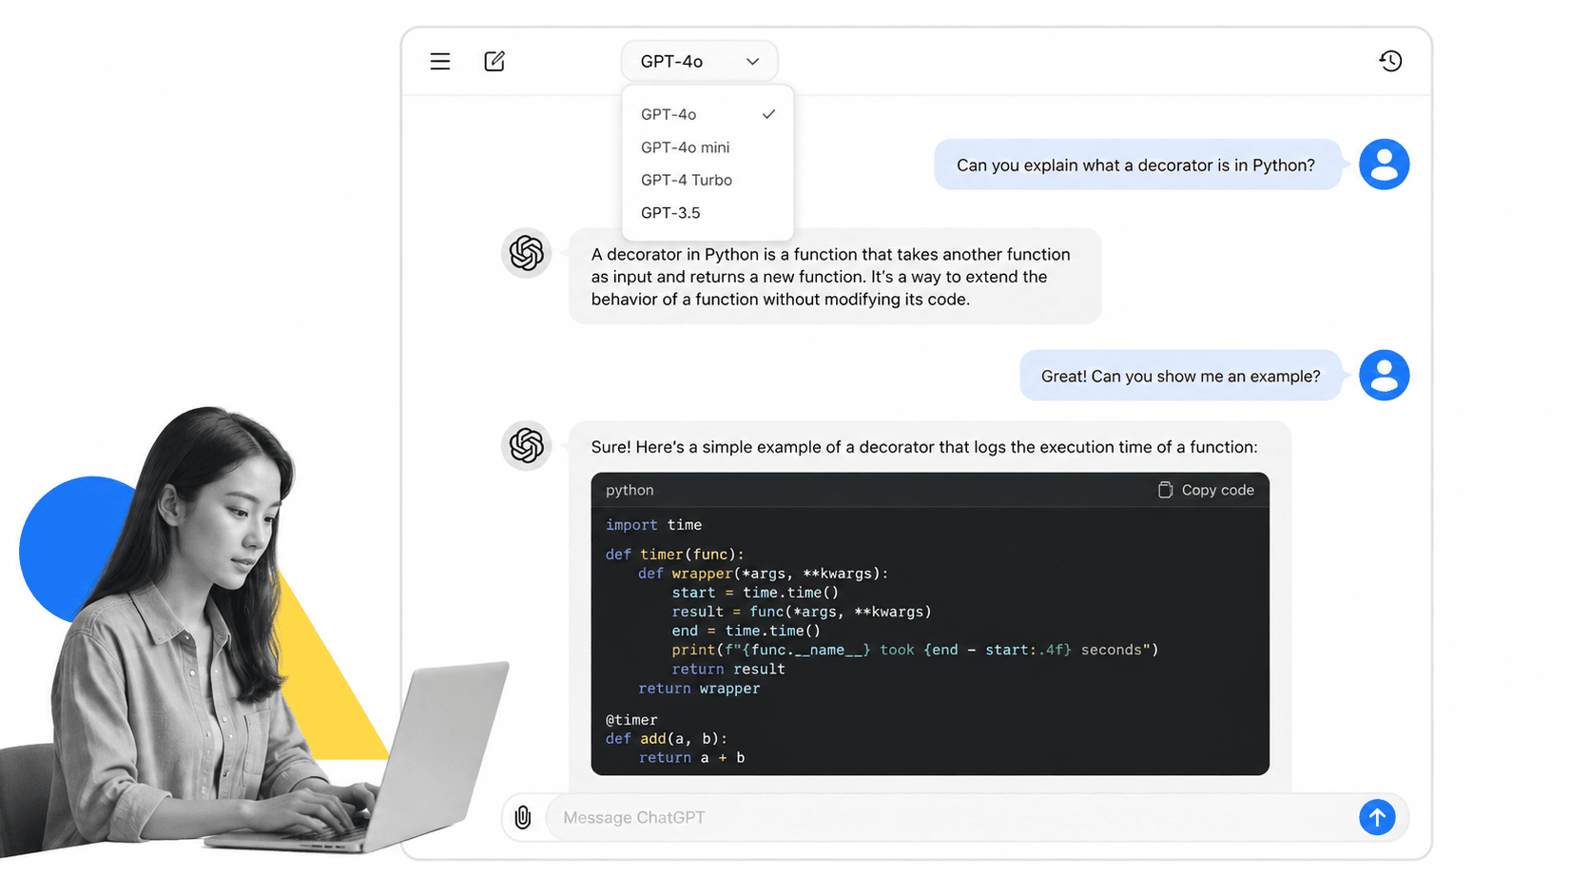1590x895 pixels.
Task: Choose GPT-4o mini from model list
Action: point(708,147)
